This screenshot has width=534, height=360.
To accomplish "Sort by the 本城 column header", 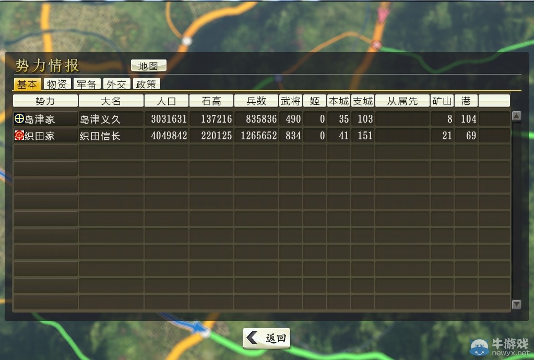I will click(x=339, y=101).
